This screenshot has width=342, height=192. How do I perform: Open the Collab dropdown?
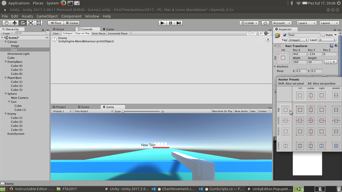pos(250,23)
